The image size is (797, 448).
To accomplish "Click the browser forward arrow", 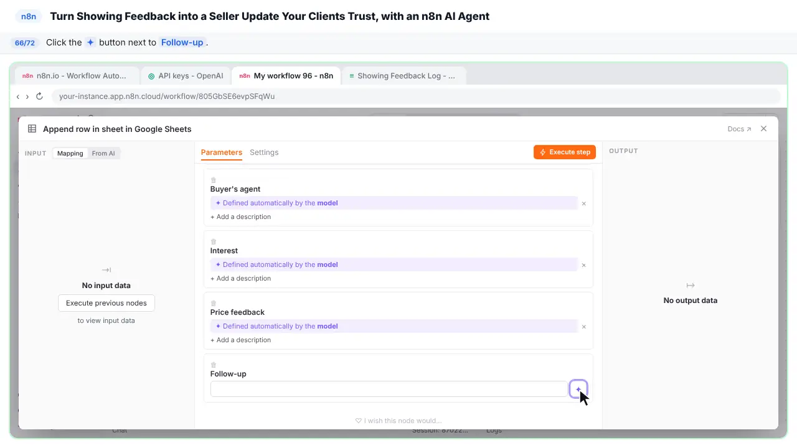I will [27, 96].
